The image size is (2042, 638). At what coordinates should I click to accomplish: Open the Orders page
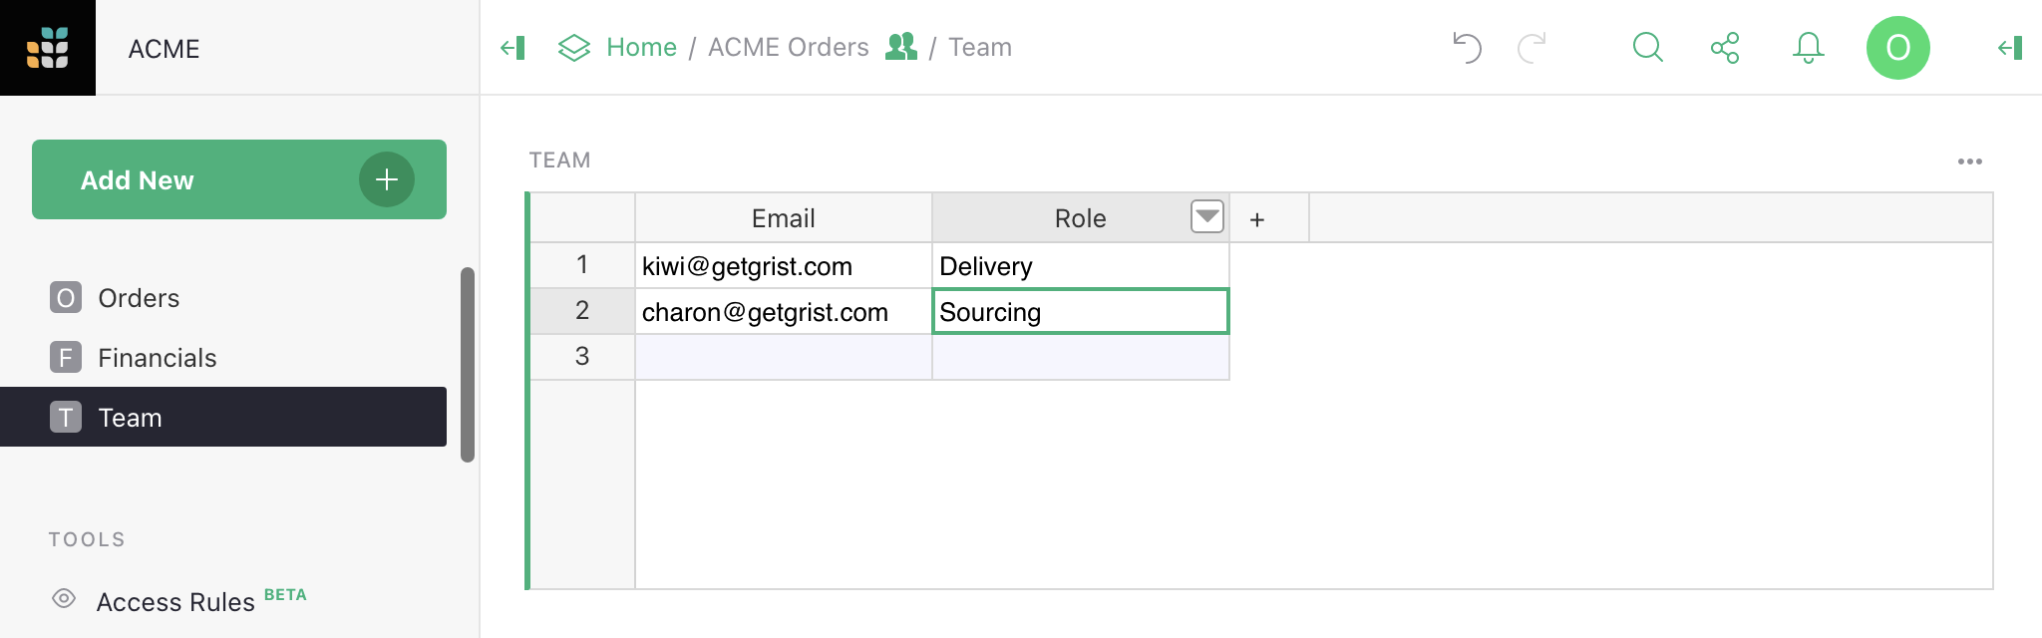pyautogui.click(x=139, y=298)
